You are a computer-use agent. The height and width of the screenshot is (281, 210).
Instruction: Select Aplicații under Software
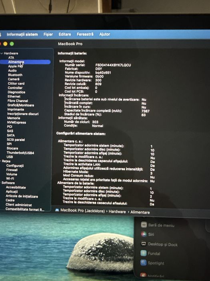click(12, 191)
